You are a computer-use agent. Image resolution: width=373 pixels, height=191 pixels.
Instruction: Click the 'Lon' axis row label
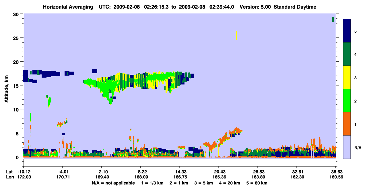click(x=10, y=177)
